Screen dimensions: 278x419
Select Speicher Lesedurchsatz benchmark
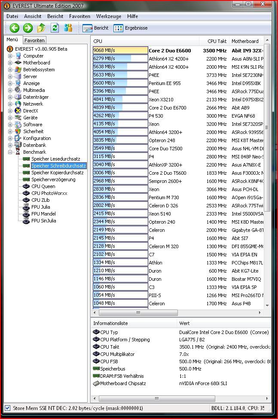point(56,159)
